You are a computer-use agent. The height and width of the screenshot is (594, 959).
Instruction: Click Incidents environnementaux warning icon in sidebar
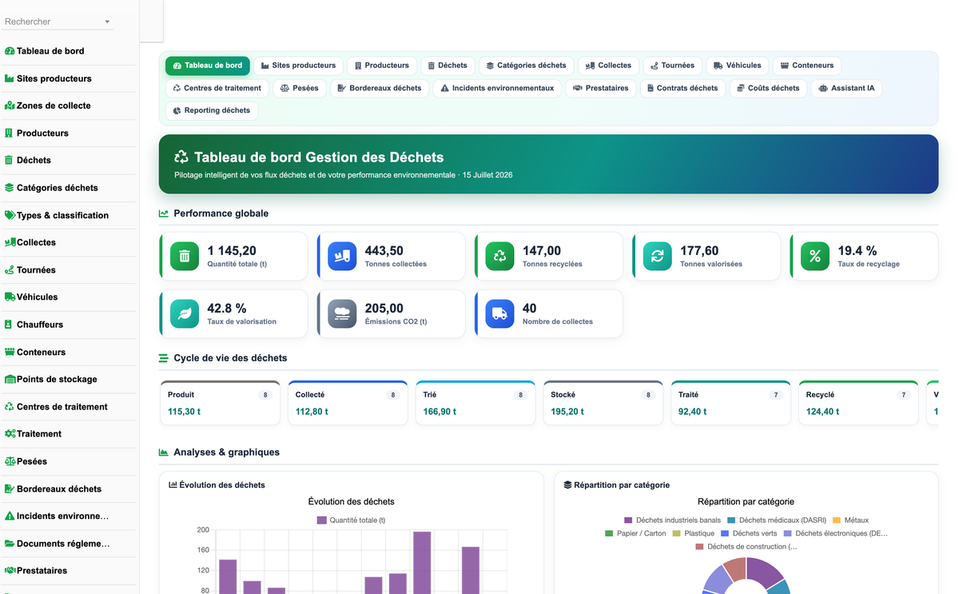click(10, 516)
